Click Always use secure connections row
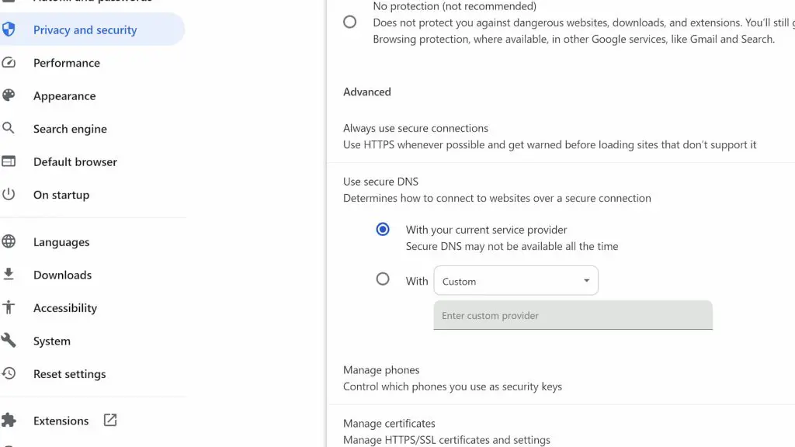The image size is (795, 447). coord(550,137)
